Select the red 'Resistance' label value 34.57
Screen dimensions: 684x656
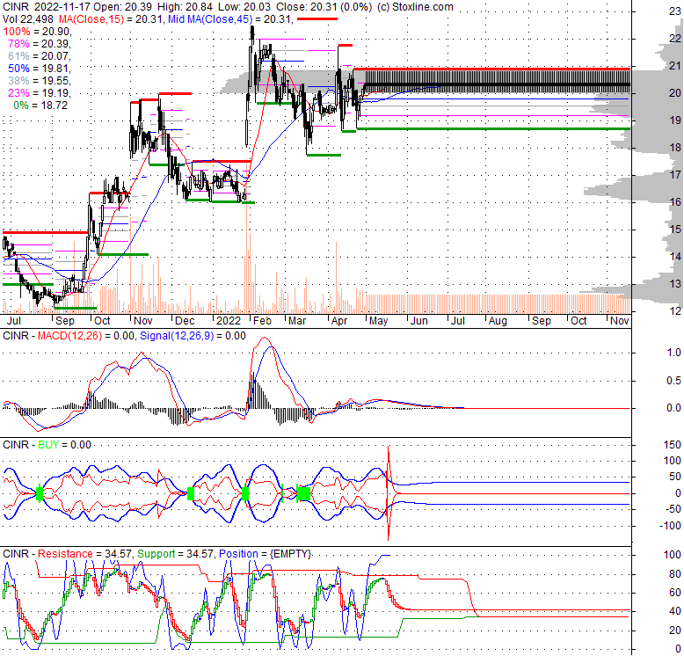click(x=84, y=554)
